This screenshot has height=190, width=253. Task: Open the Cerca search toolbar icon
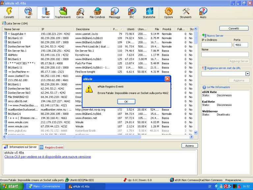point(80,13)
